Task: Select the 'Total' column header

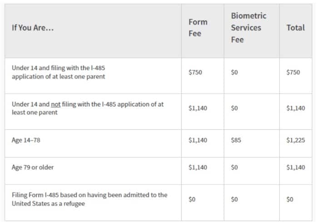Action: [295, 28]
